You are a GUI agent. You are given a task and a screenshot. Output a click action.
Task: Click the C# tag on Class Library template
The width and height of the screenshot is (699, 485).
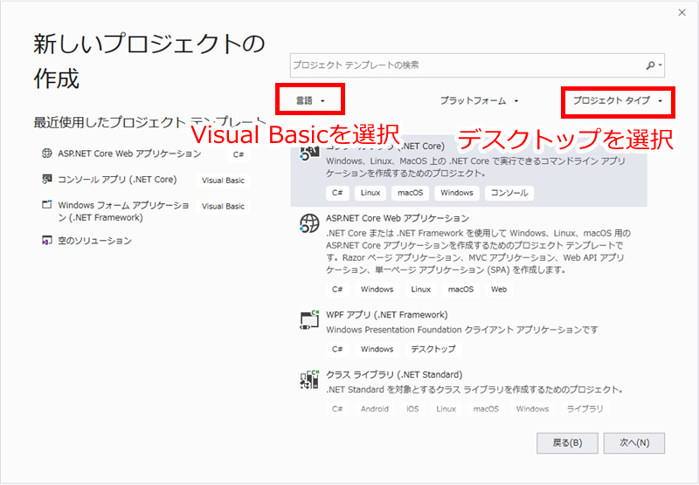[337, 408]
